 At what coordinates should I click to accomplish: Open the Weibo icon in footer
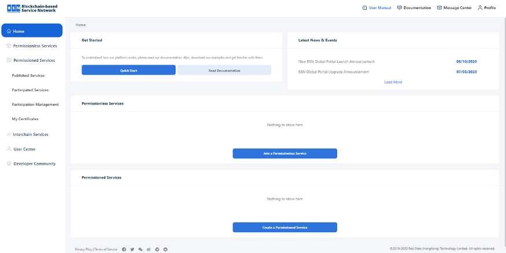point(149,250)
